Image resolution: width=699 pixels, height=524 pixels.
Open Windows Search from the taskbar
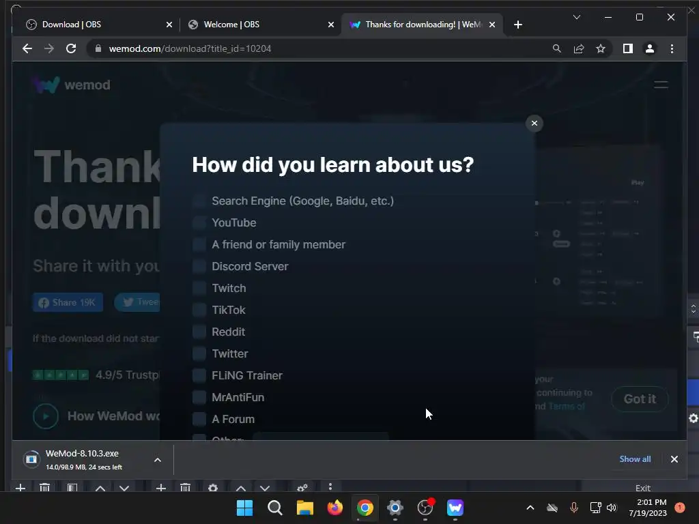(274, 508)
